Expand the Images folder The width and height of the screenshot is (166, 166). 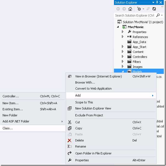tap(123, 66)
